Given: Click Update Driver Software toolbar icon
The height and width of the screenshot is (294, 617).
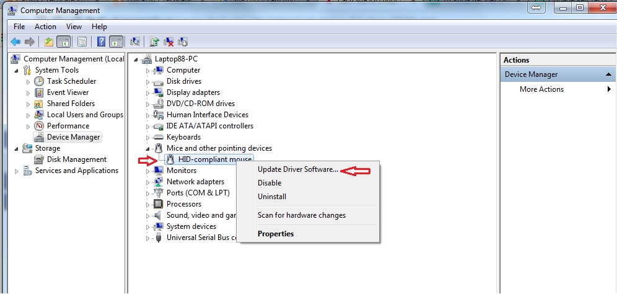Looking at the screenshot, I should point(155,42).
